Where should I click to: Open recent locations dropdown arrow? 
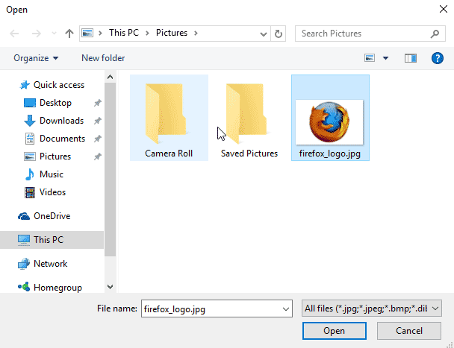(x=54, y=34)
